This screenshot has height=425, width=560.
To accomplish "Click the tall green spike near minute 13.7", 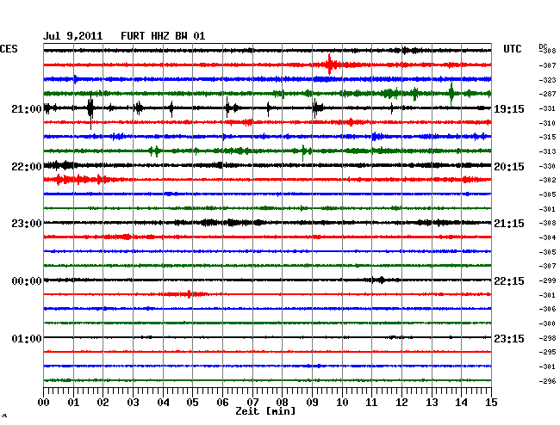I will 451,94.
